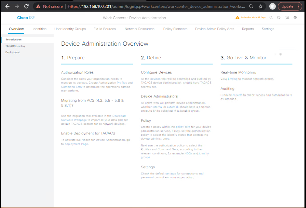Click the 1. Prepare heading
The height and width of the screenshot is (208, 306).
[x=73, y=58]
